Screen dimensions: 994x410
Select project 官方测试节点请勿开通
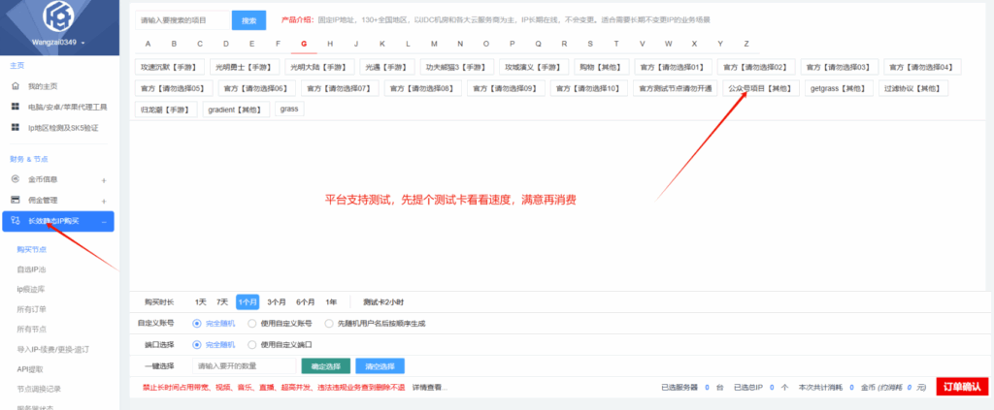coord(676,88)
